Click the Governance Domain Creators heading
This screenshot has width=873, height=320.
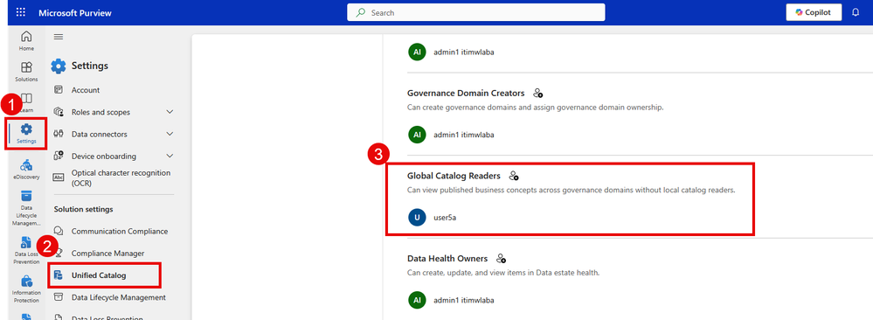(466, 93)
